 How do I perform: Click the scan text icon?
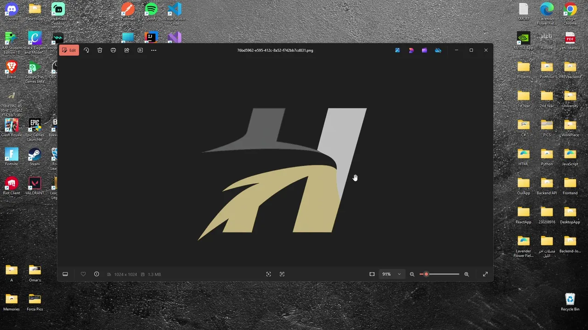[282, 274]
